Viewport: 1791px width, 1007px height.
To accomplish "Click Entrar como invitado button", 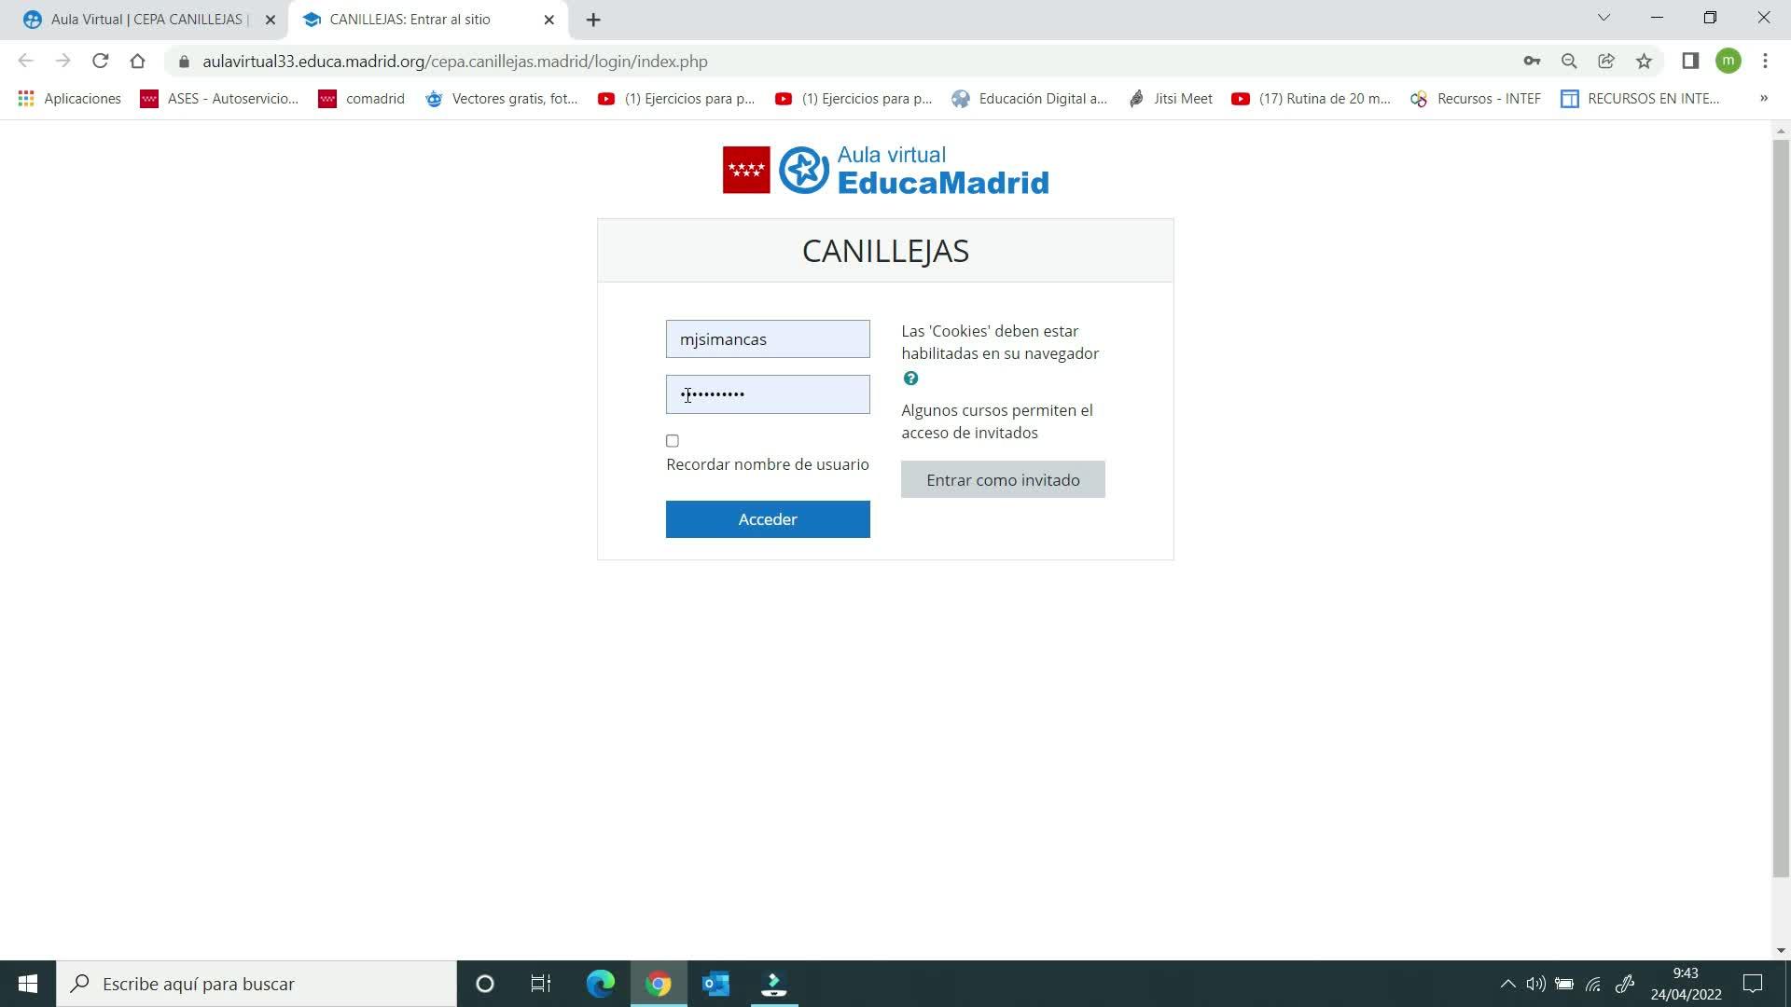I will 1003,479.
